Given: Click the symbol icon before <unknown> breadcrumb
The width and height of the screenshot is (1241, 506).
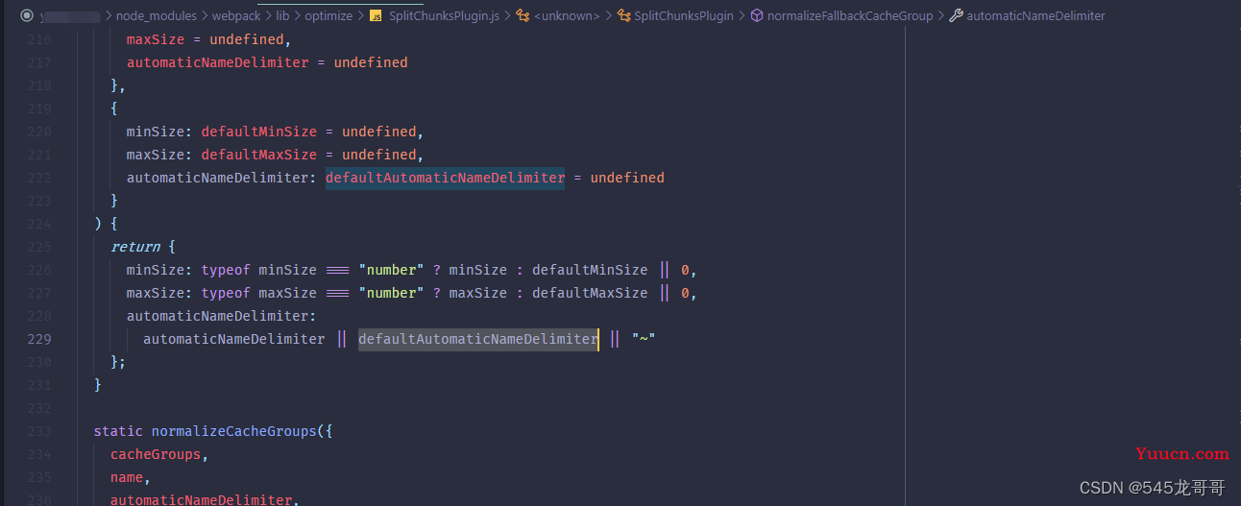Looking at the screenshot, I should [523, 15].
